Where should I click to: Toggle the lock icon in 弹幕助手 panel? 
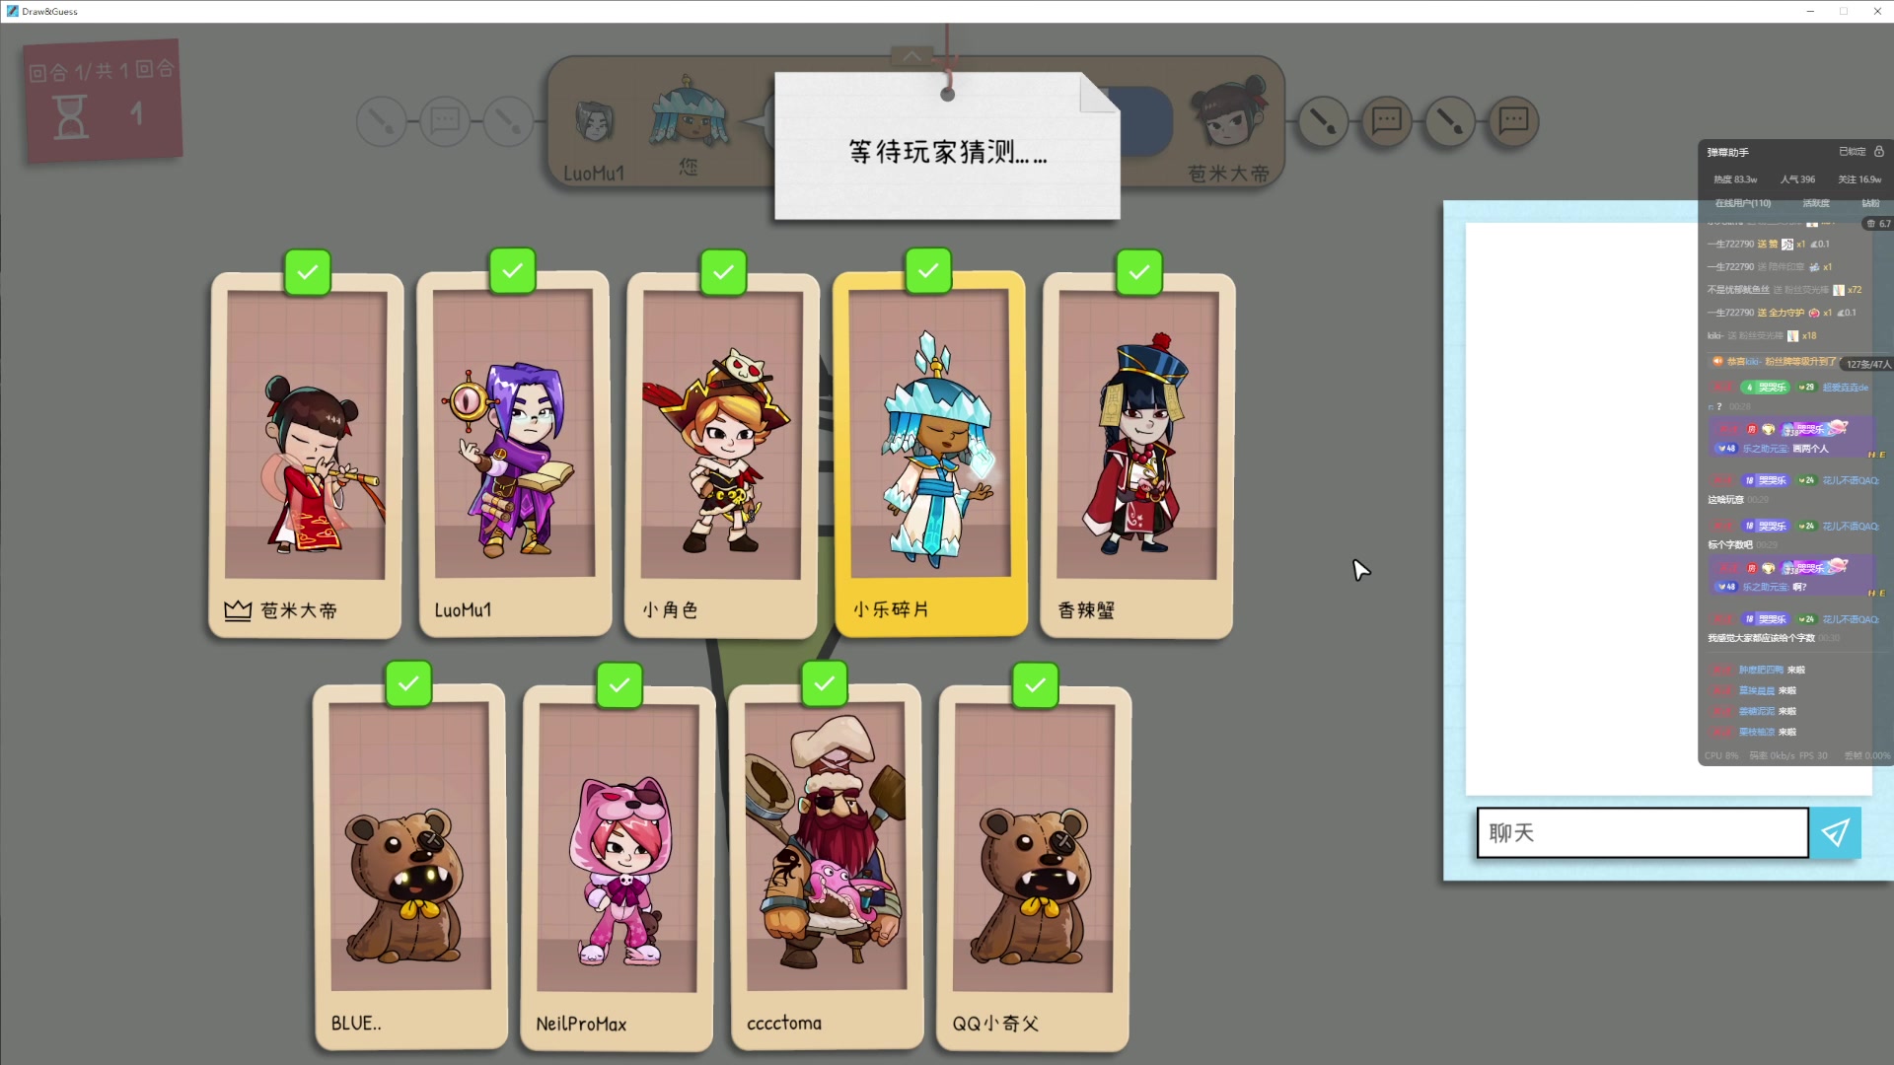coord(1879,152)
